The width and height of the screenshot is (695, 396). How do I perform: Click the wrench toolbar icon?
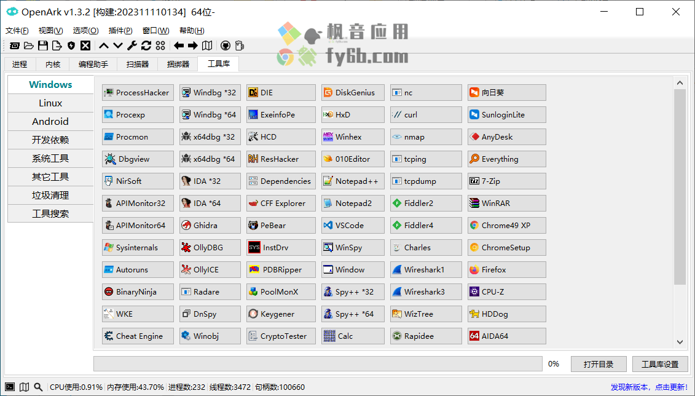point(132,46)
